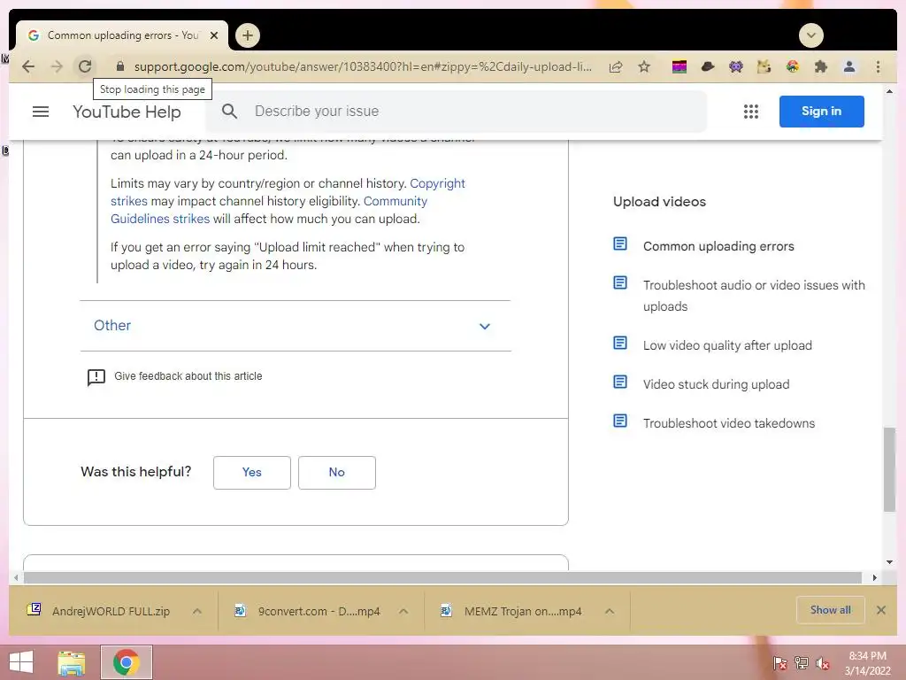The image size is (906, 680).
Task: Open the Chrome profile avatar icon
Action: click(x=849, y=67)
